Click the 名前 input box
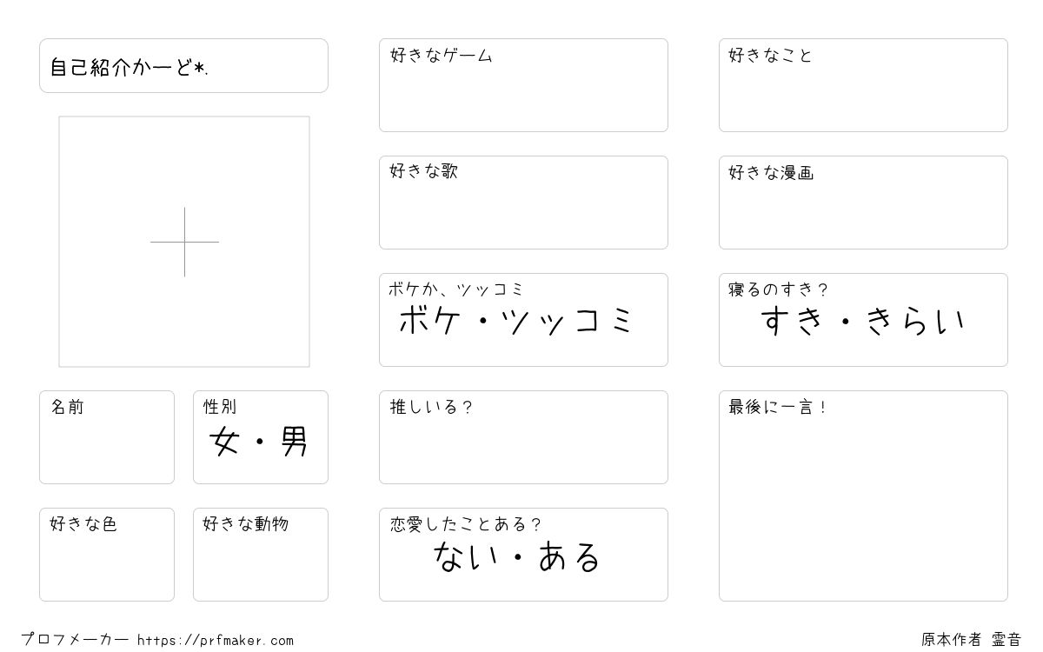Viewport: 1043px width, 652px height. click(107, 437)
